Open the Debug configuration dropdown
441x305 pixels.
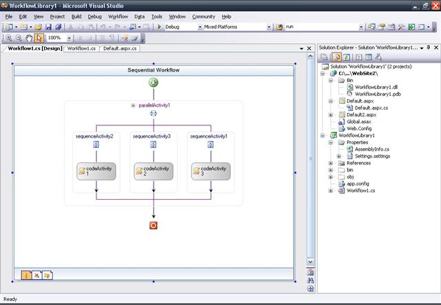pos(200,27)
